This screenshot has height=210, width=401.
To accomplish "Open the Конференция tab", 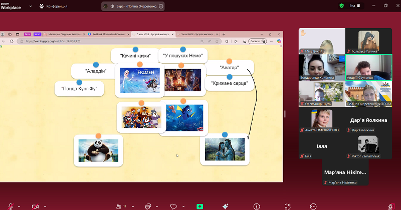I will click(53, 6).
